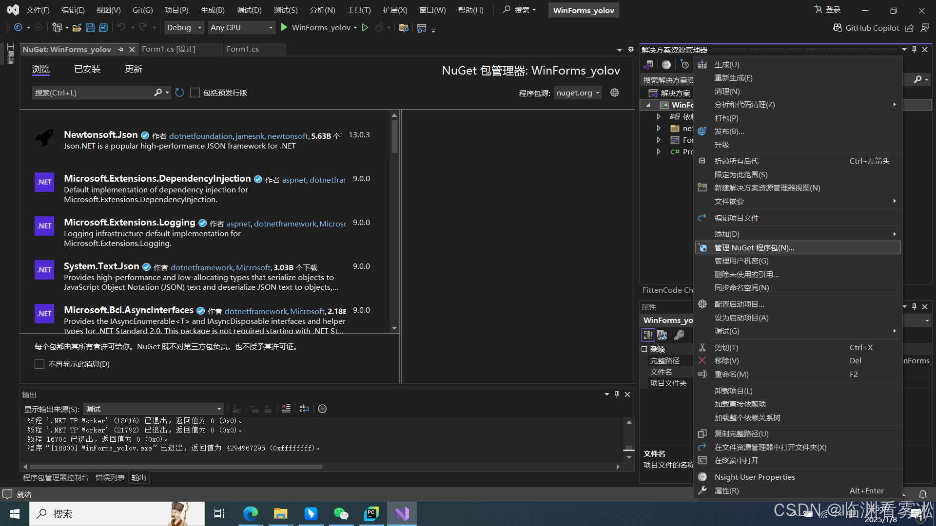Toggle word wrap in output panel

304,409
